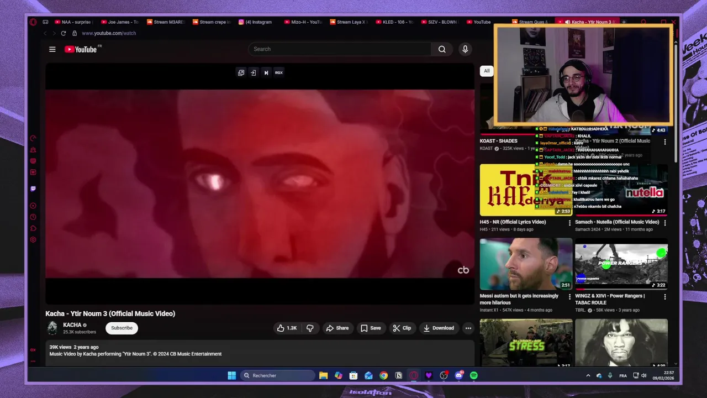Switch to Mizo-H YouTube tab
This screenshot has height=398, width=707.
[302, 22]
